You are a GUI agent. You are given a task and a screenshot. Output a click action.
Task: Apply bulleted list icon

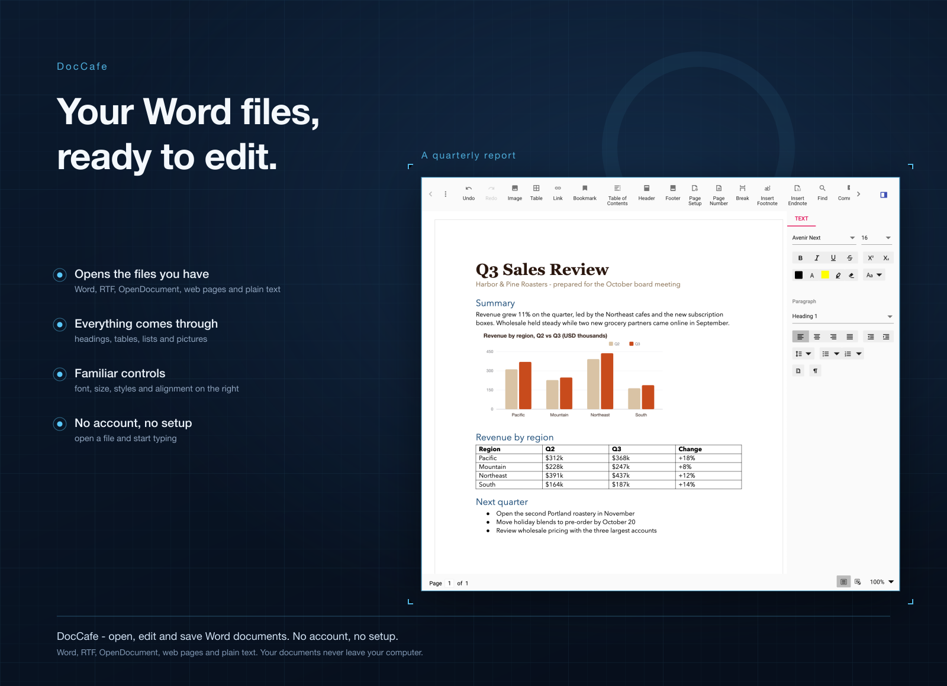click(x=826, y=354)
